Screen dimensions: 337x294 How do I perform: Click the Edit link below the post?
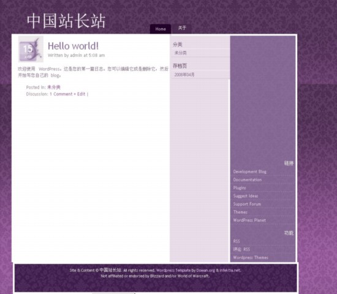click(81, 94)
